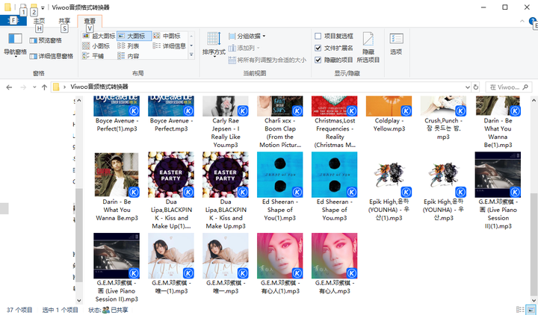Click the properties quick access icon

click(23, 7)
